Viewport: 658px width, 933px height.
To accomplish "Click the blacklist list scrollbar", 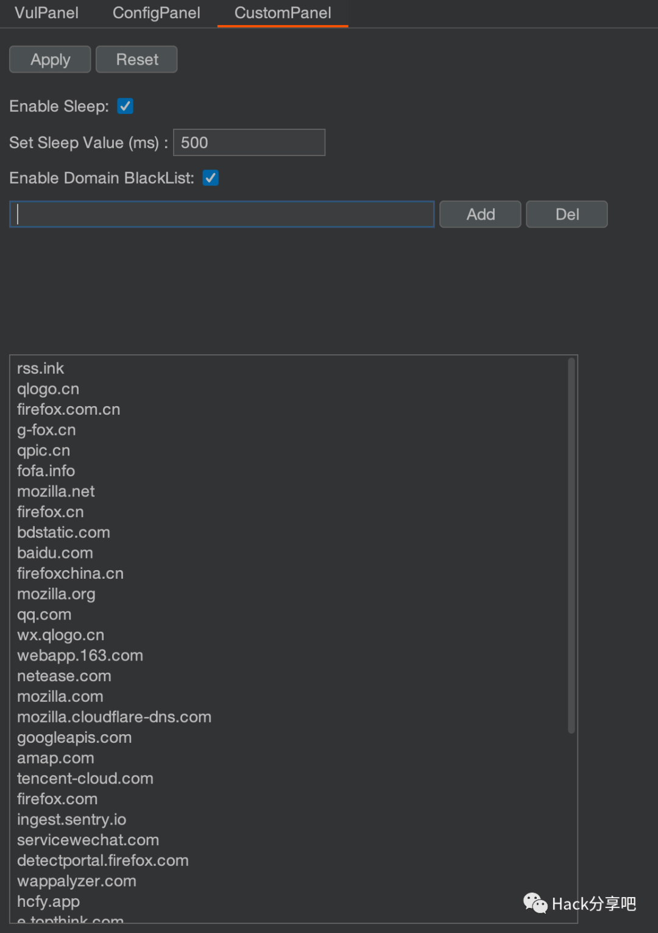I will tap(571, 546).
